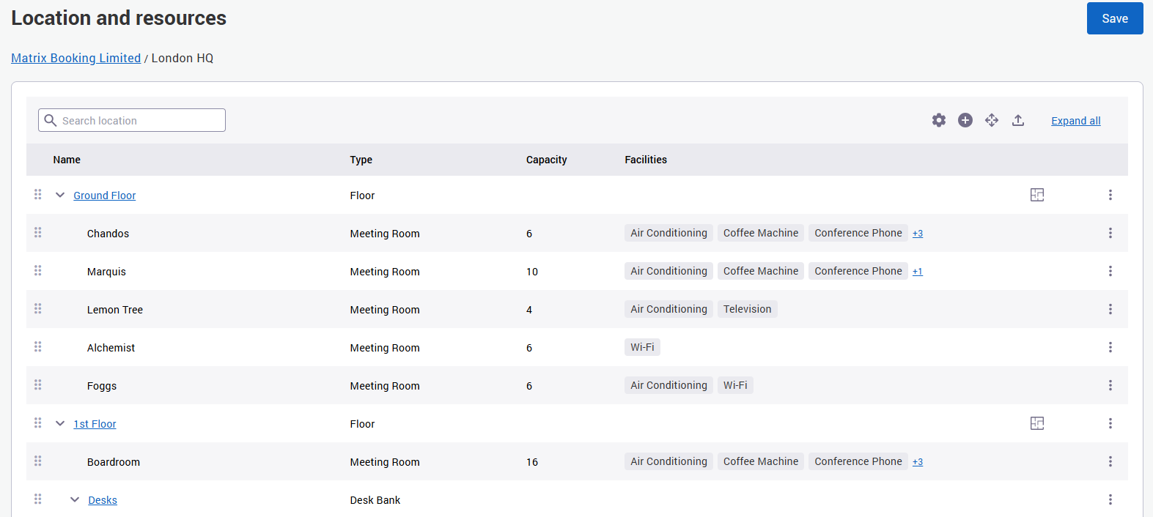Open Matrix Booking Limited breadcrumb link

(76, 58)
